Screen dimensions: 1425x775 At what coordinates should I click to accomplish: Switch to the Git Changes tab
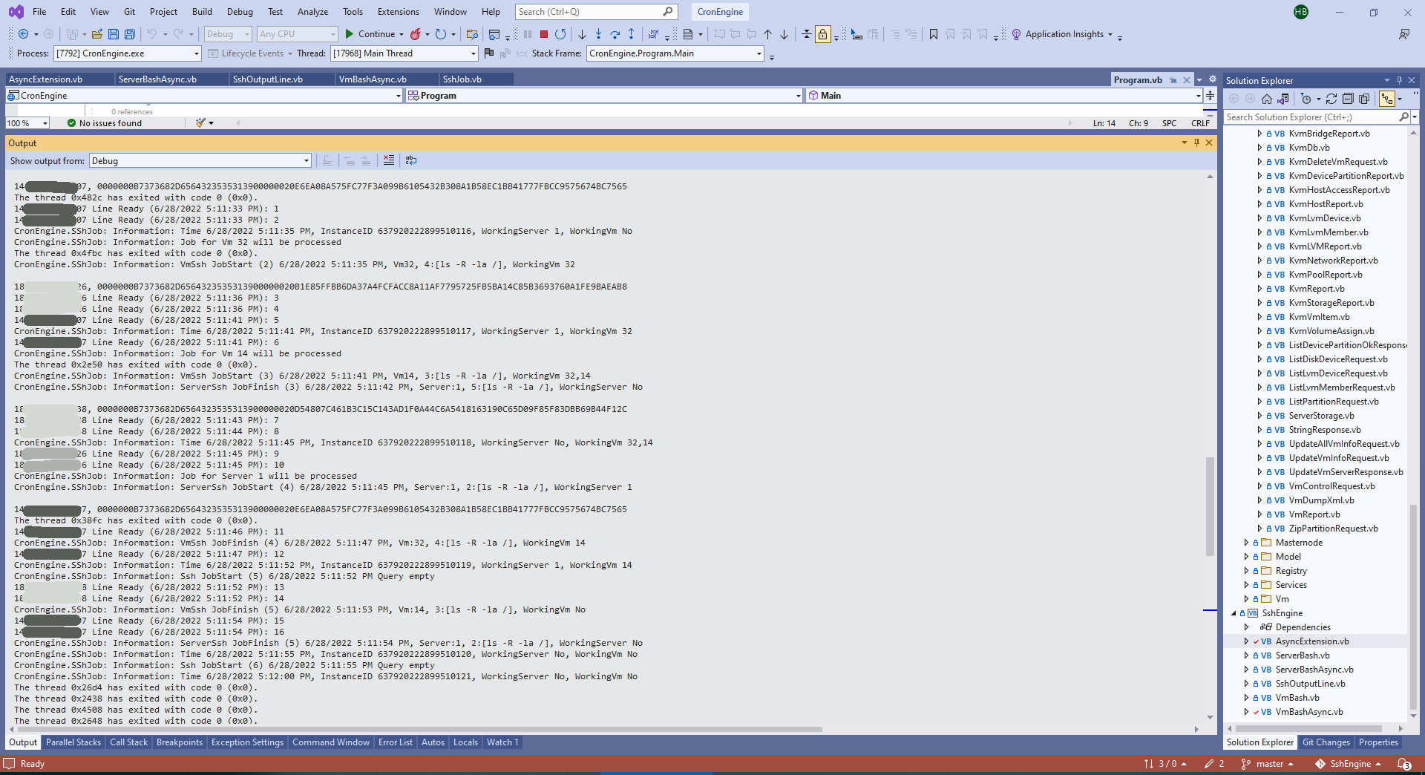pyautogui.click(x=1326, y=742)
